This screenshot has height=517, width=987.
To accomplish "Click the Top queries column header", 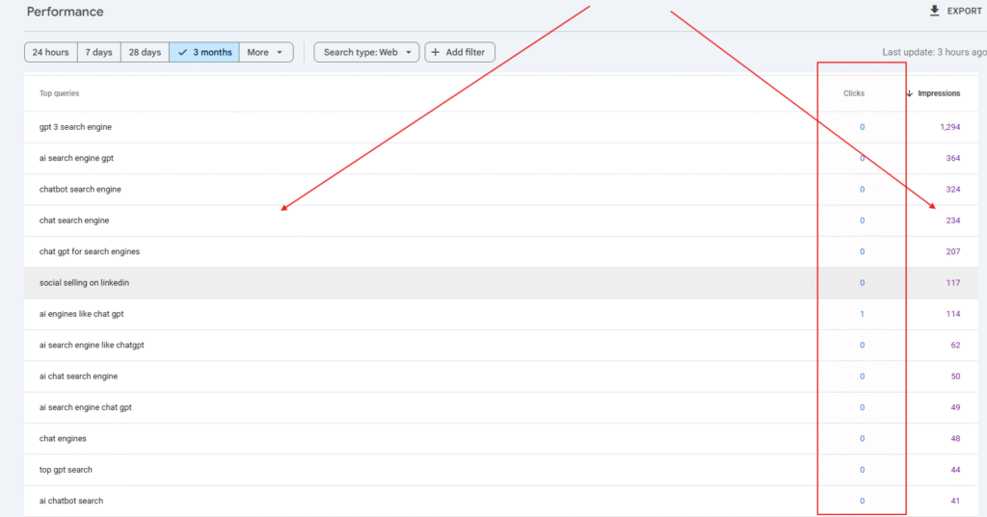I will tap(59, 93).
